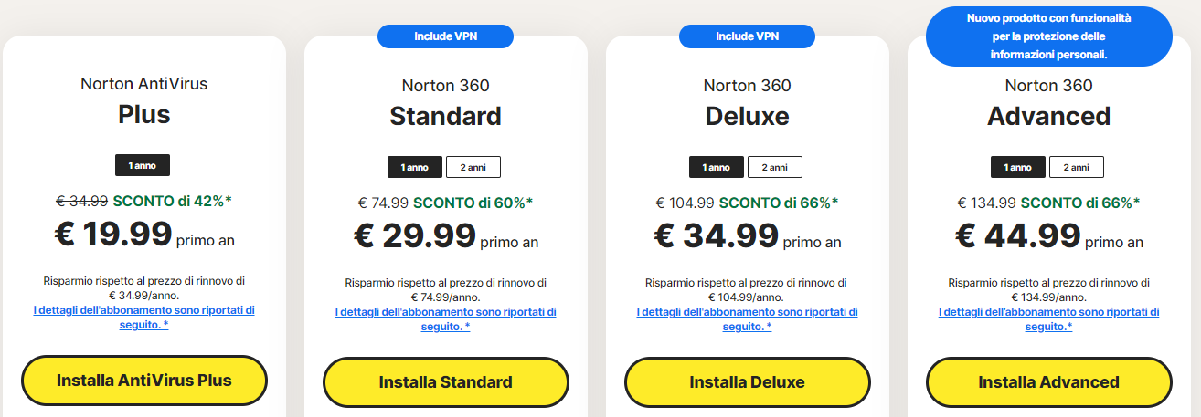Switch Norton 360 Deluxe to 2 anni
Viewport: 1201px width, 417px height.
point(775,167)
